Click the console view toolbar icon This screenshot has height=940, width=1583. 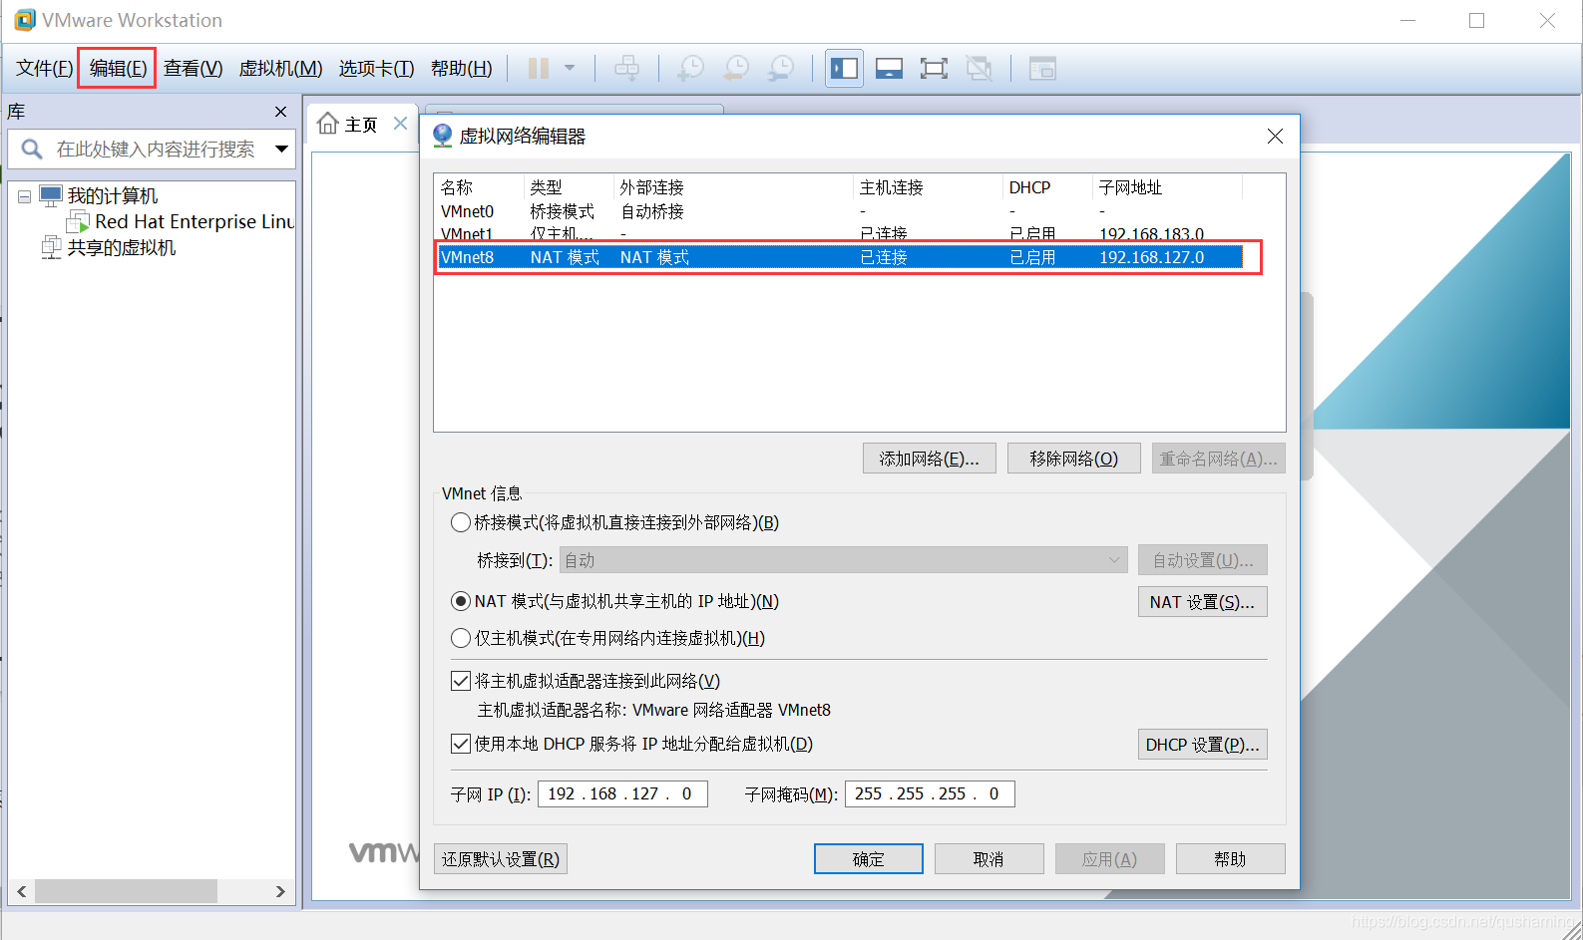point(1042,68)
